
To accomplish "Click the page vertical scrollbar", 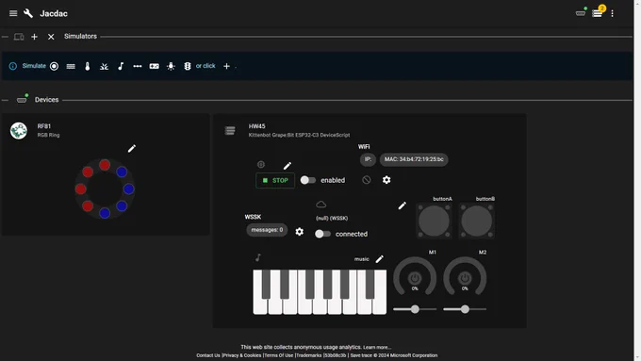I will click(637, 180).
